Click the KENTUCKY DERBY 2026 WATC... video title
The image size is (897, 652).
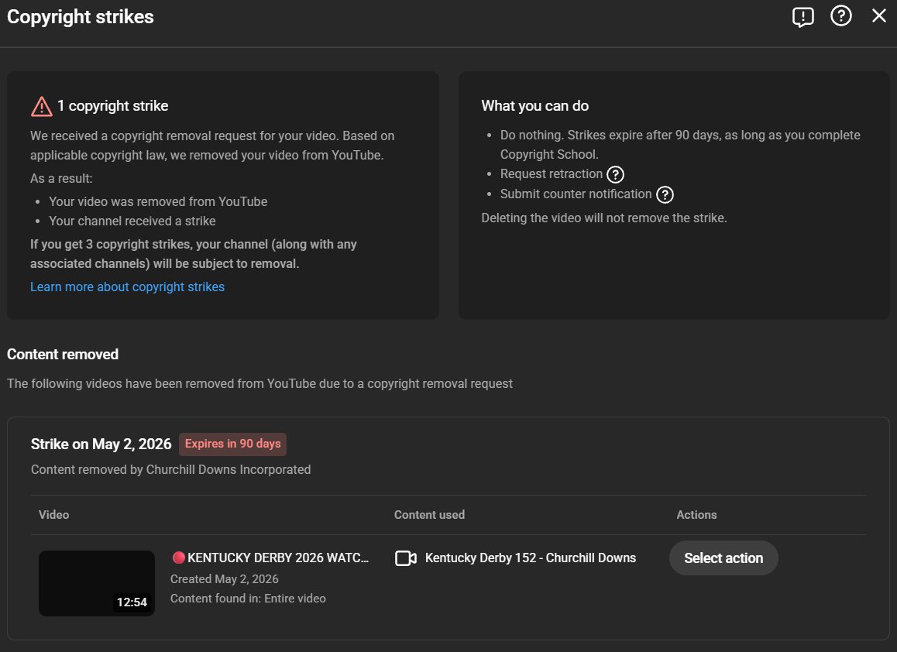point(278,558)
